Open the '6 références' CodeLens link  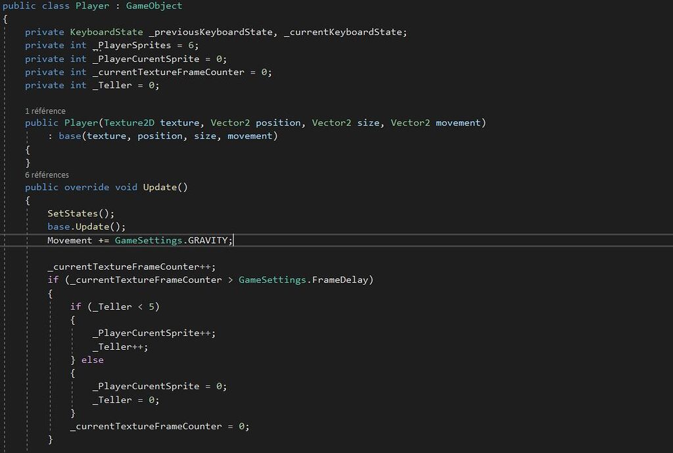click(x=47, y=175)
